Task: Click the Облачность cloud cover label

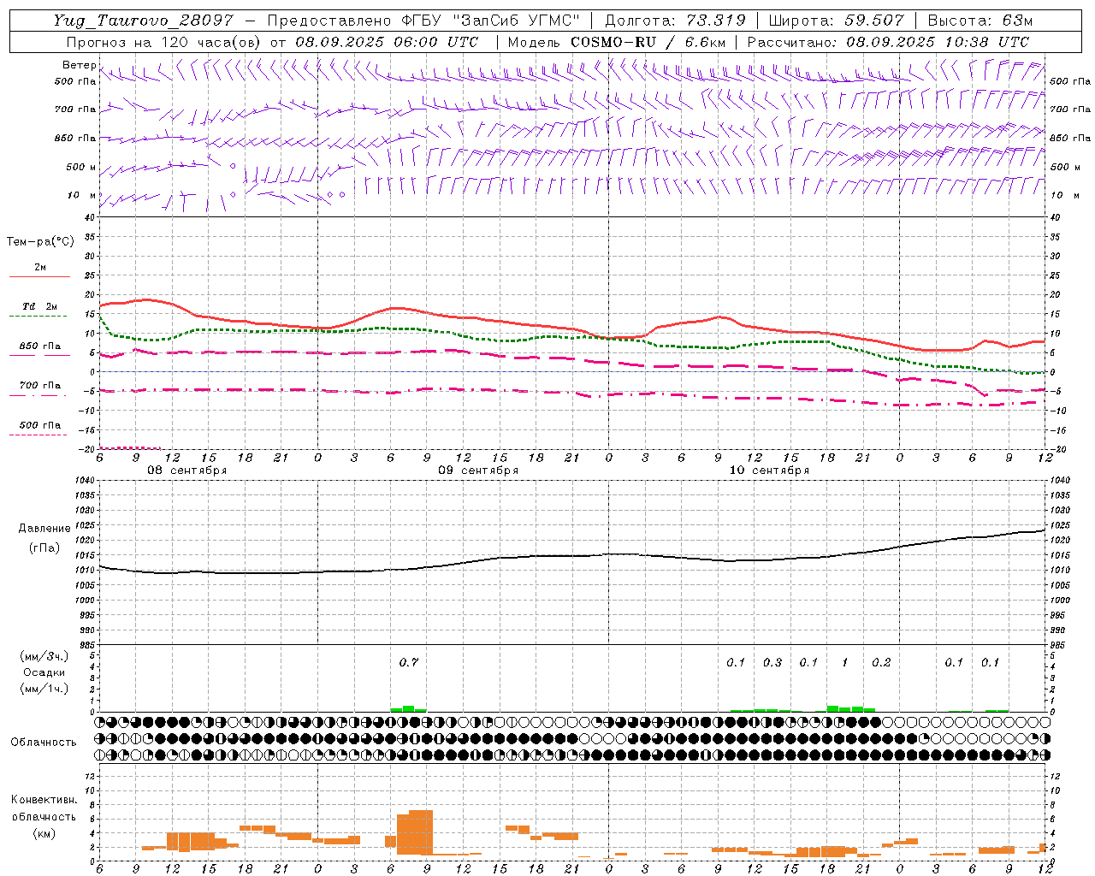Action: pyautogui.click(x=44, y=742)
